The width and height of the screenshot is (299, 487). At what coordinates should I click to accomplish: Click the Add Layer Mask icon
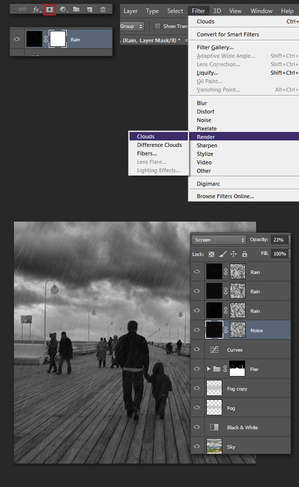coord(50,9)
